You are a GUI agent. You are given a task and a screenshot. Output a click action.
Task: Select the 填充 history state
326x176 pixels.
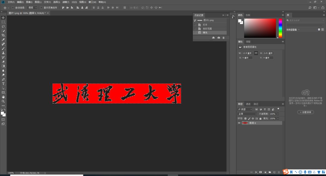[x=210, y=33]
